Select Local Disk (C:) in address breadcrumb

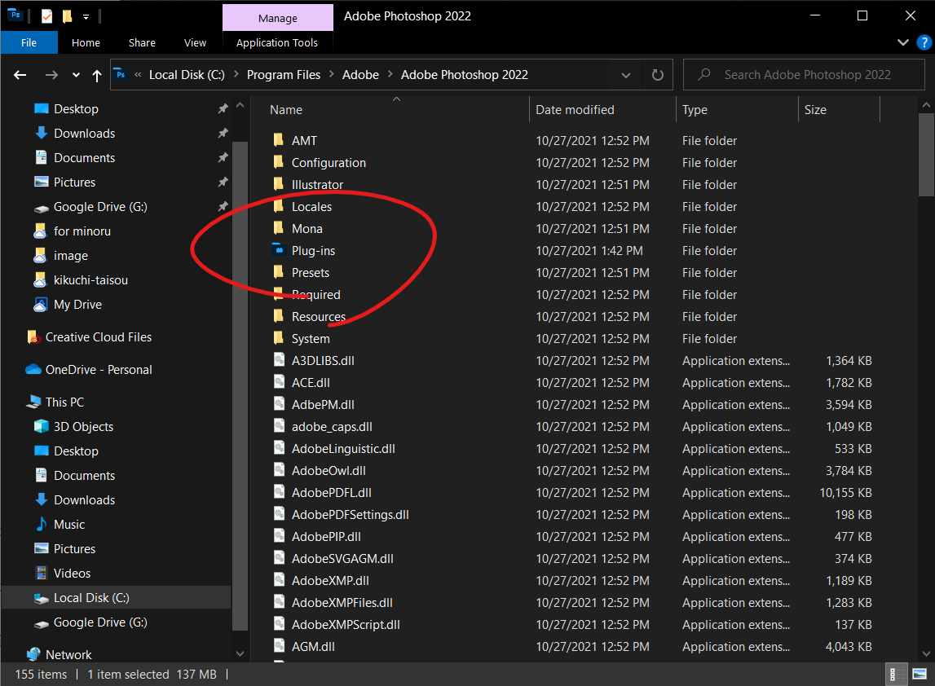pos(187,75)
